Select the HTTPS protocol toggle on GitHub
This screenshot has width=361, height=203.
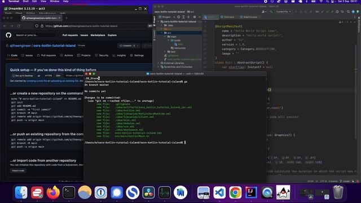49,76
